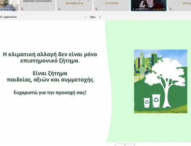Click the recycling city illustration on slide
Screen dimensions: 191x146
coord(160,81)
